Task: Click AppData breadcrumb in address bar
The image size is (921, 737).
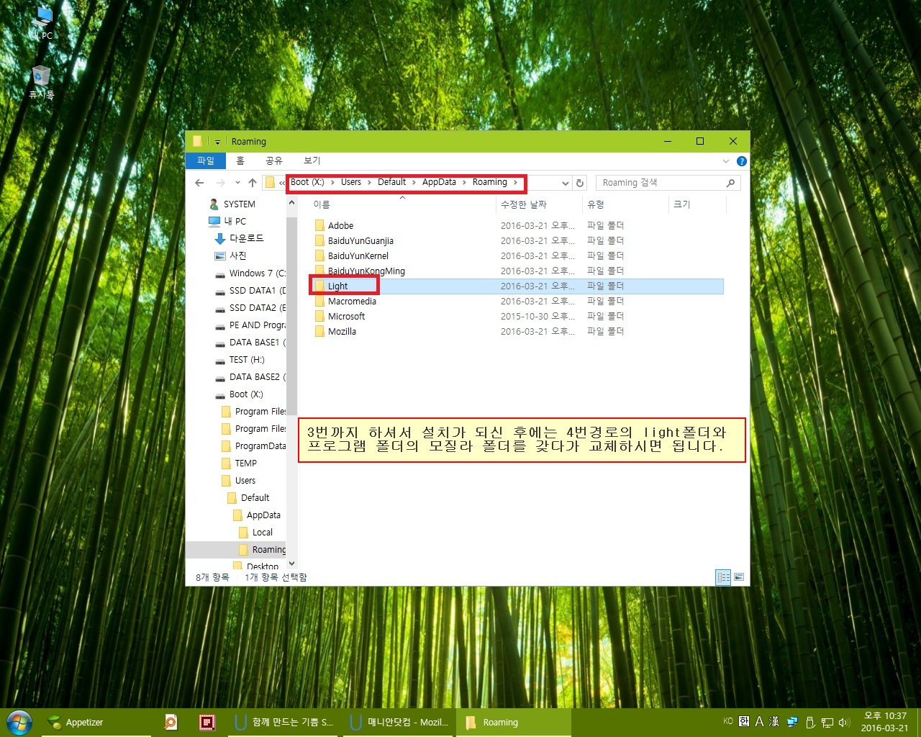Action: pyautogui.click(x=439, y=182)
